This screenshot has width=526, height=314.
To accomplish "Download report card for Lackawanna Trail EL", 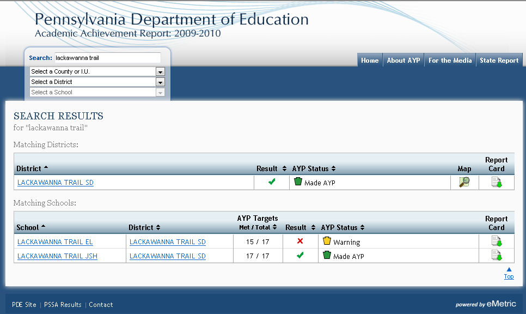I will 497,241.
